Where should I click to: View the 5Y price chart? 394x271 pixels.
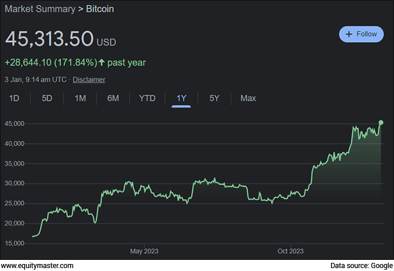pos(214,98)
